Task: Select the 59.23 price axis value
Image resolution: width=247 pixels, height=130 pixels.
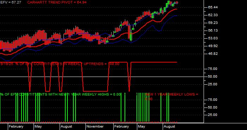Action: click(x=213, y=23)
